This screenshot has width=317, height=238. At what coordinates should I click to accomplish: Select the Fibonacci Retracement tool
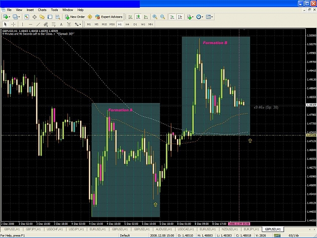tap(54, 24)
